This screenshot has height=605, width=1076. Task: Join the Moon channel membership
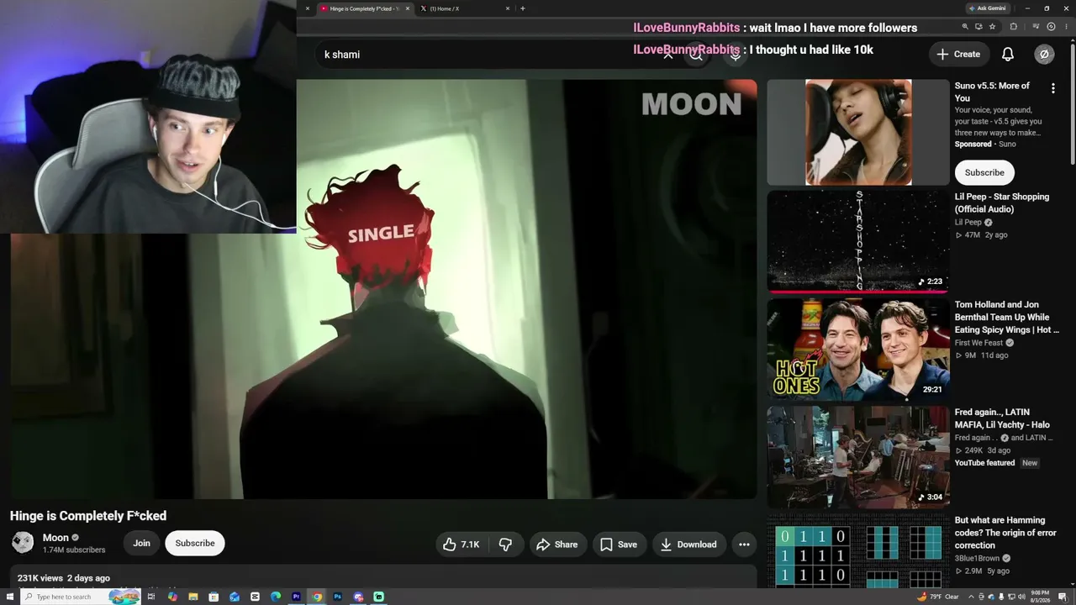coord(141,543)
